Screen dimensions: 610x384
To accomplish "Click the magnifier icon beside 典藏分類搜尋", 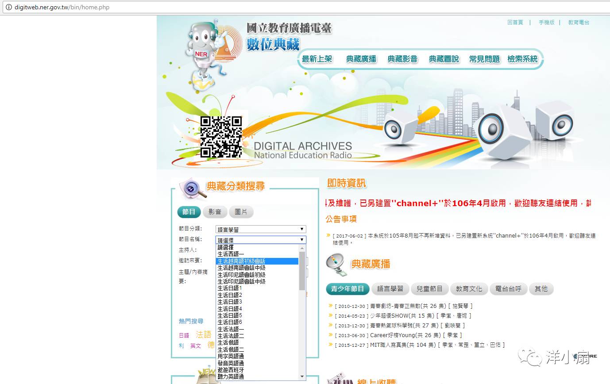I will [192, 189].
